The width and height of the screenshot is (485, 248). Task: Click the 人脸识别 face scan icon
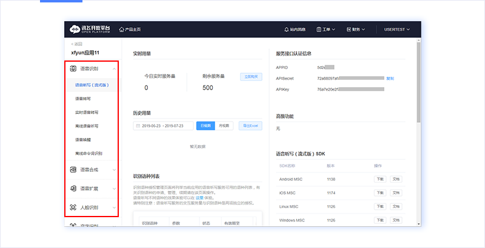[73, 207]
